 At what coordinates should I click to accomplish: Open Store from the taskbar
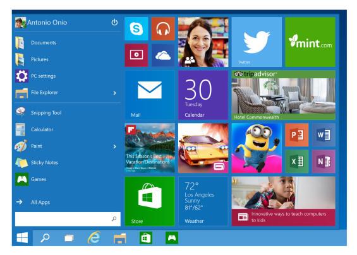point(146,238)
